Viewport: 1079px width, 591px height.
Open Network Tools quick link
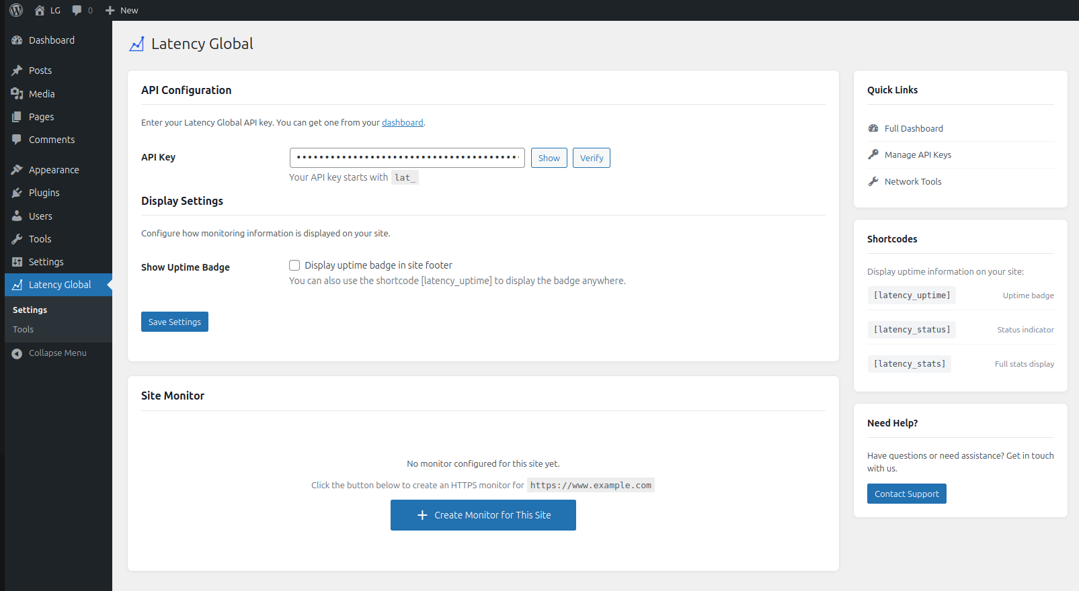pos(913,181)
